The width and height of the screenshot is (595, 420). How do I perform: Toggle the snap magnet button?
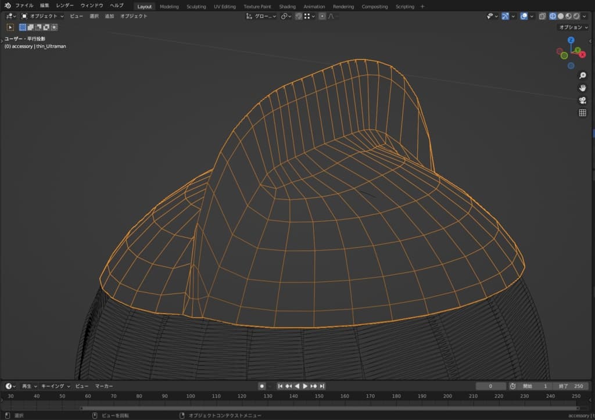(299, 16)
